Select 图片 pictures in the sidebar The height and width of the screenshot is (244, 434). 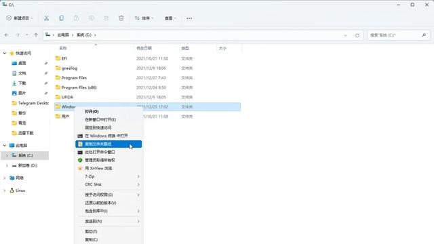click(22, 93)
